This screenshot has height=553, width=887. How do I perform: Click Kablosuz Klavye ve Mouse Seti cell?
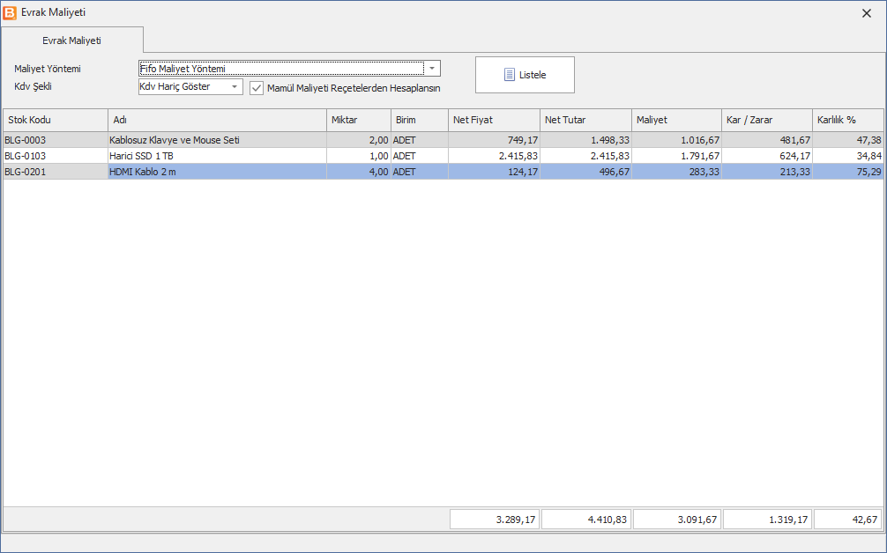[x=217, y=140]
